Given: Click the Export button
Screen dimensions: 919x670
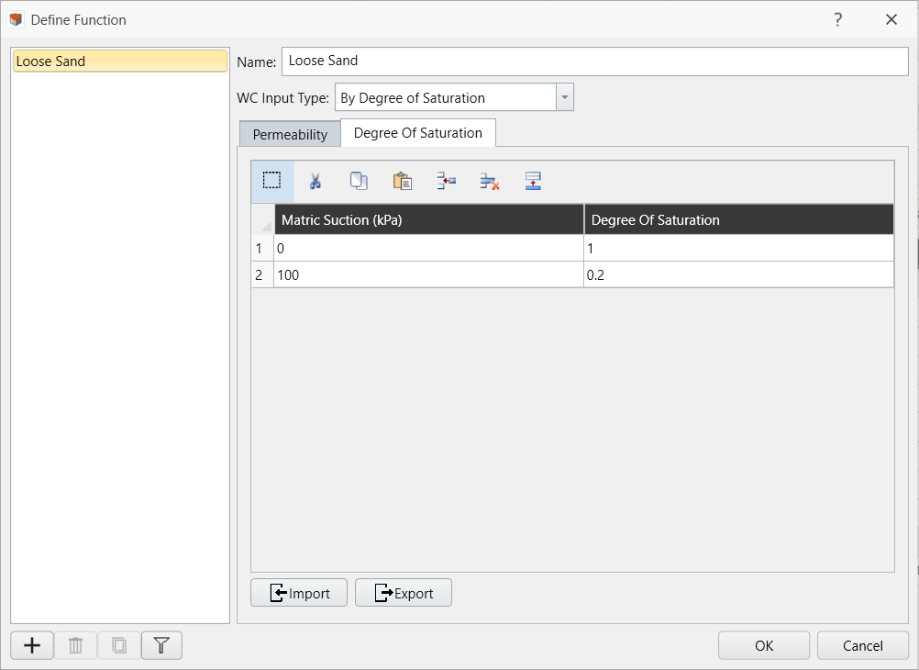Looking at the screenshot, I should coord(404,593).
